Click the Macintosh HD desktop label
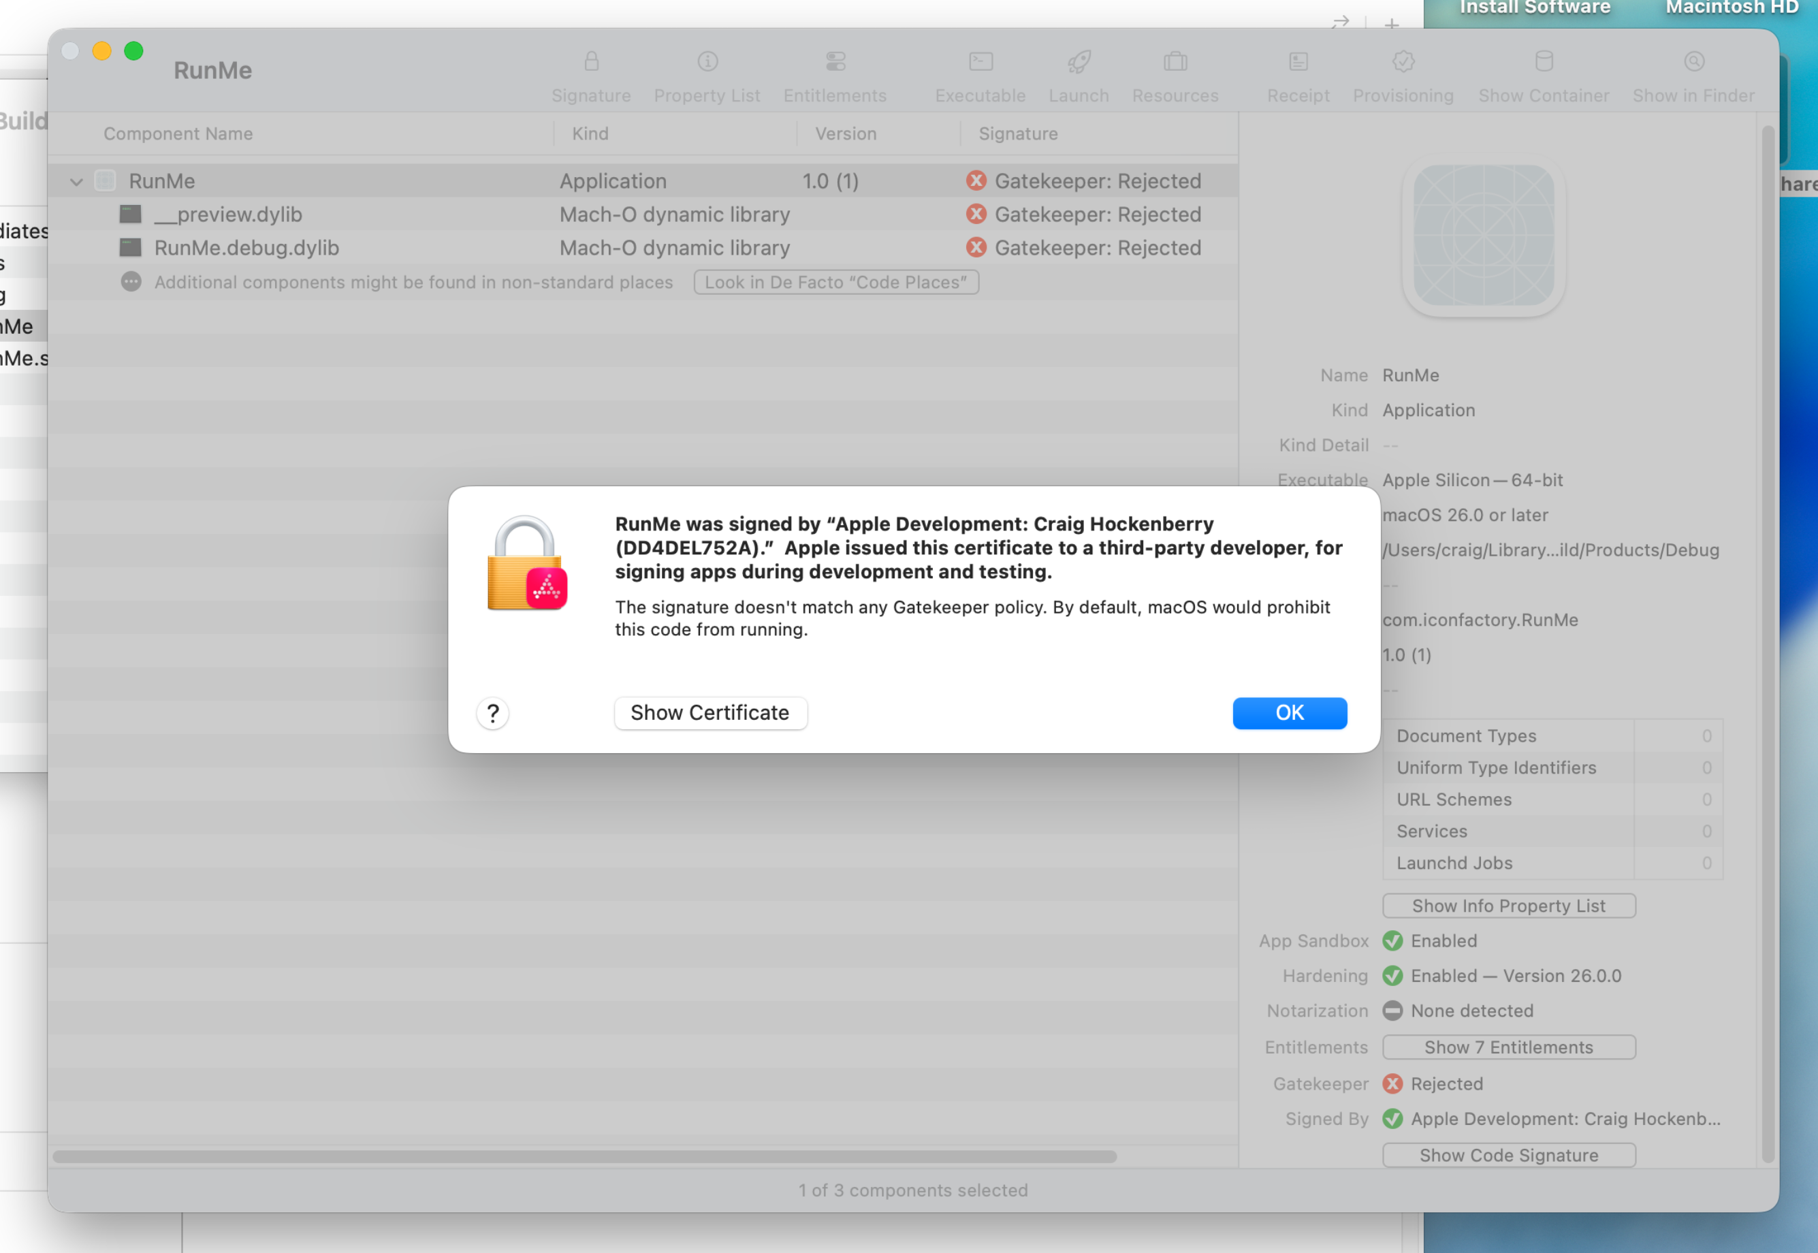The image size is (1818, 1253). pyautogui.click(x=1732, y=8)
